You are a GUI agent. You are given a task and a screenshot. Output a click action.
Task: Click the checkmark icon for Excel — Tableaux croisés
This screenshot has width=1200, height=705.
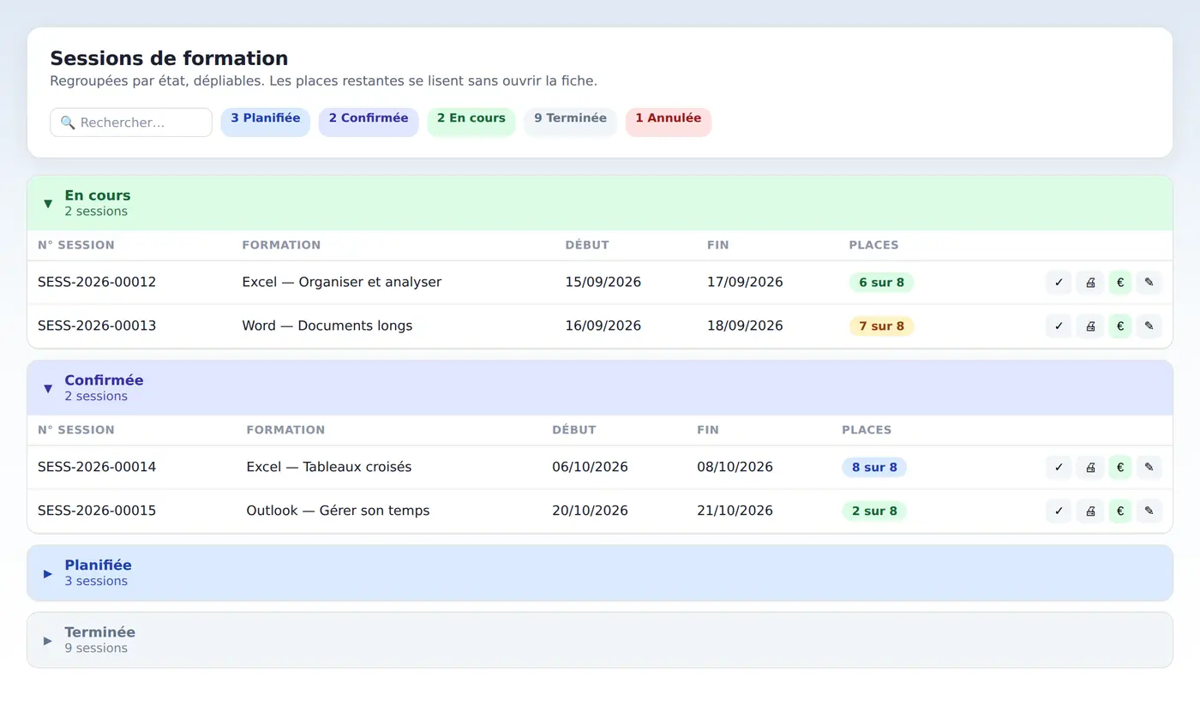[1059, 468]
